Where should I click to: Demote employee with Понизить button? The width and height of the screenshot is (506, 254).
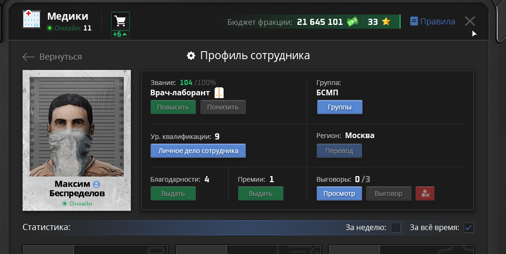coord(223,107)
